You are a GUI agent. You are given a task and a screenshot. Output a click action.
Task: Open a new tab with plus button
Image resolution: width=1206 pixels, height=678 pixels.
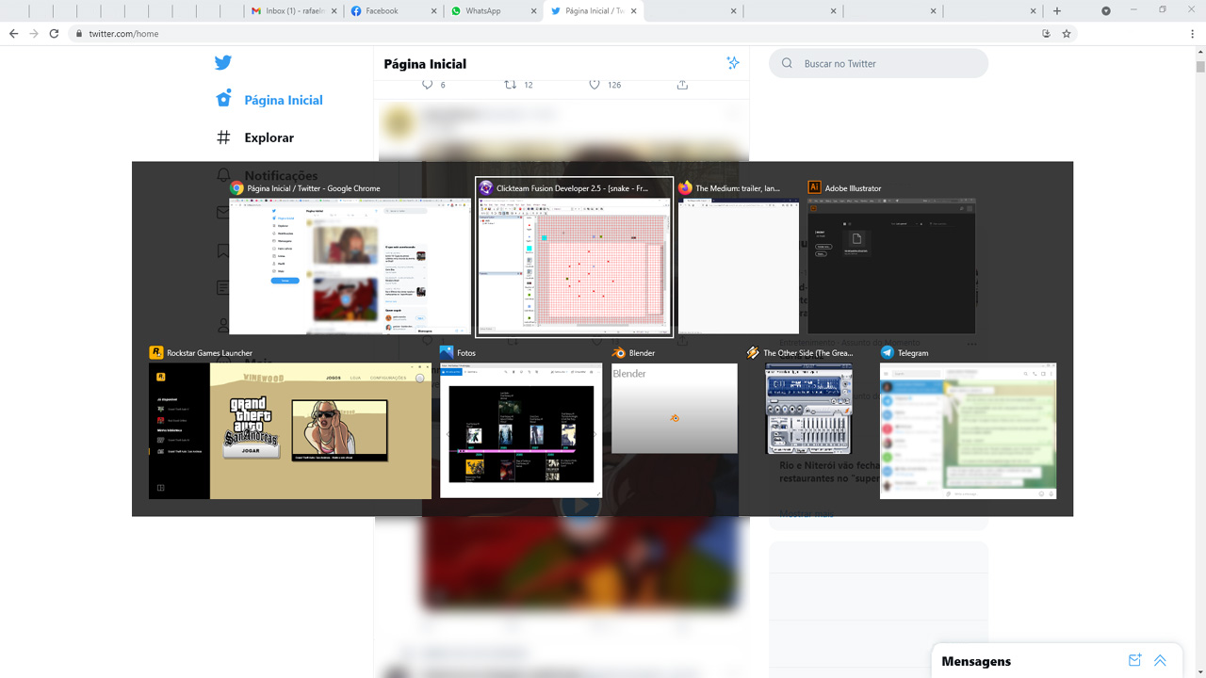pos(1057,11)
